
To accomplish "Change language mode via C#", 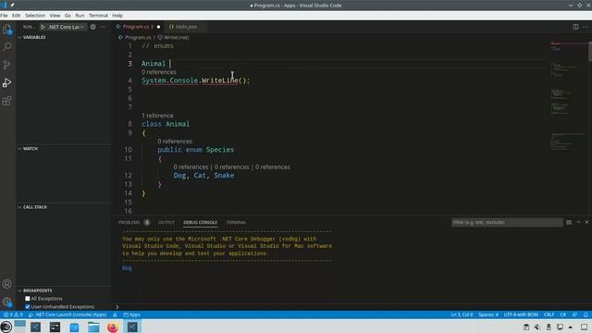I will coord(563,314).
